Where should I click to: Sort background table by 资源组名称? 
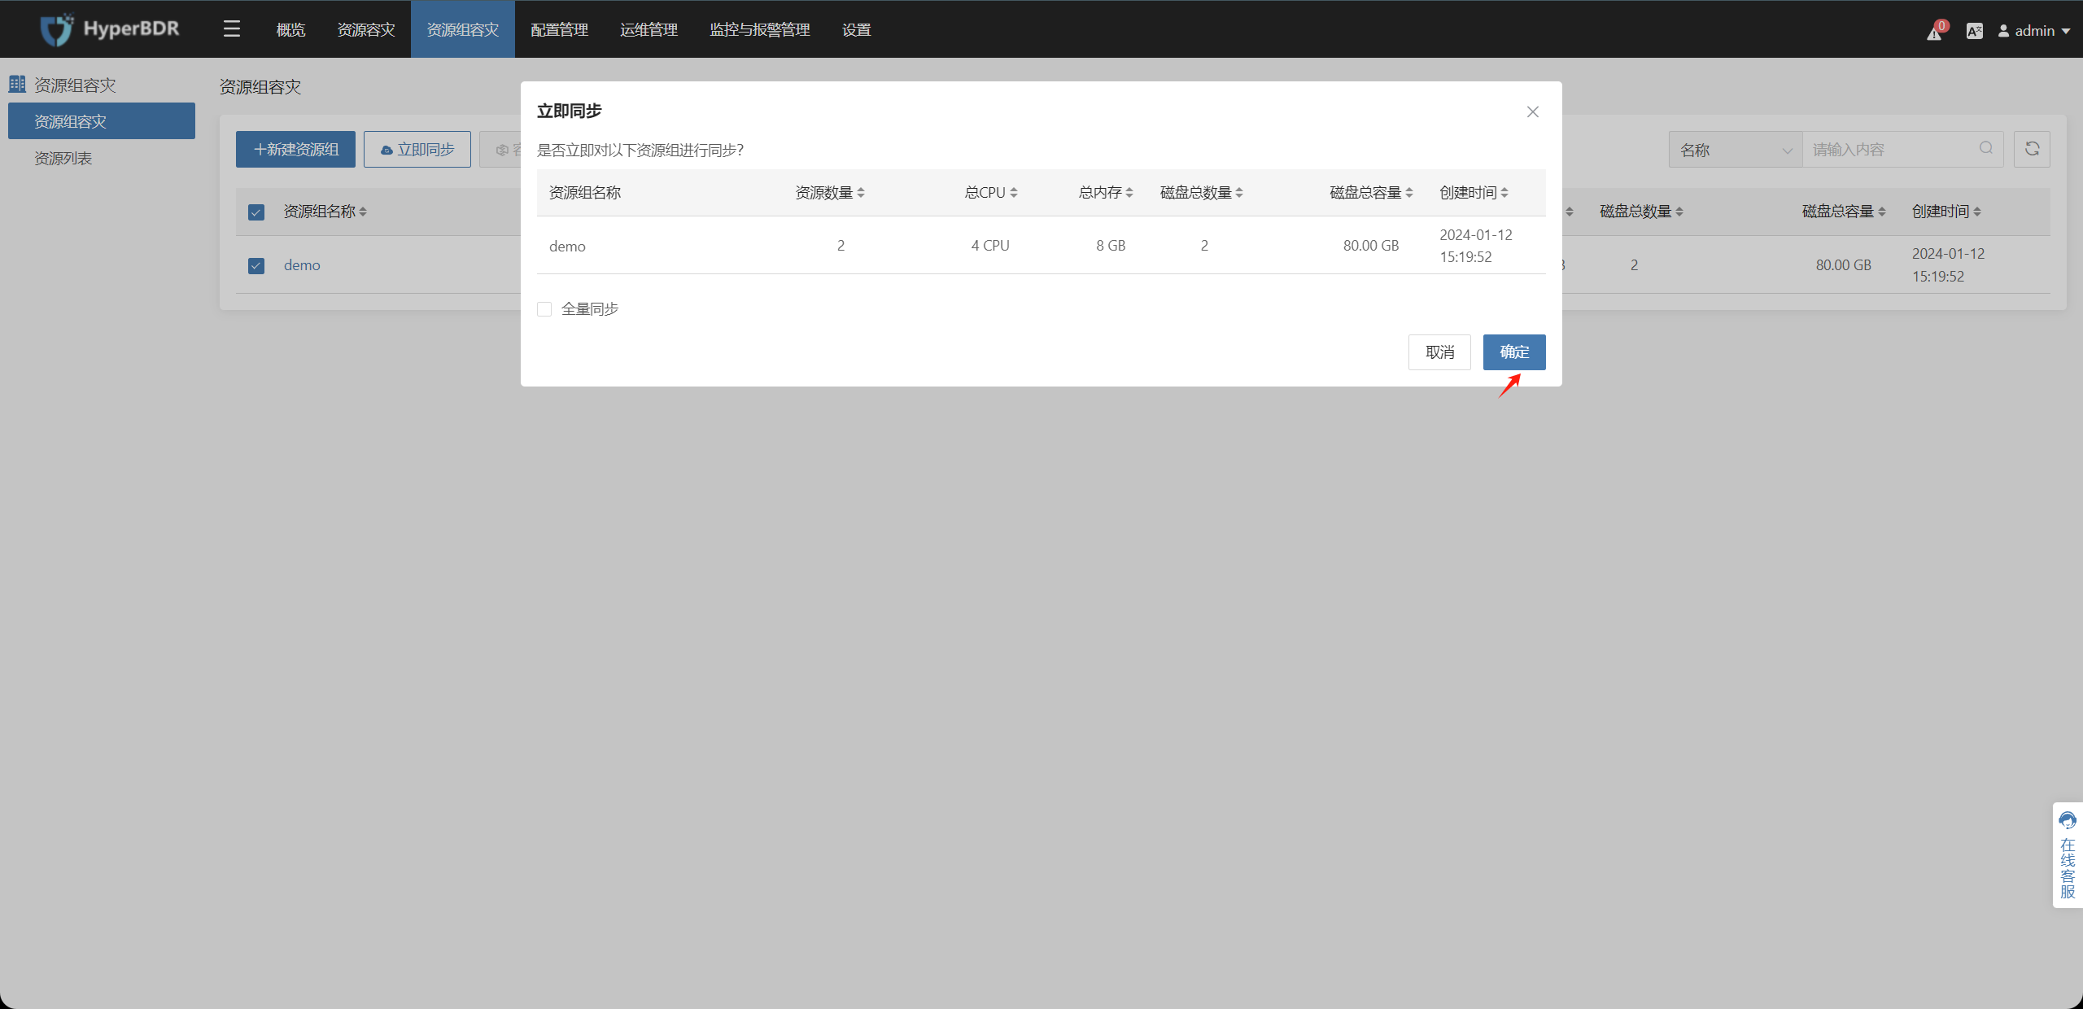pyautogui.click(x=363, y=212)
